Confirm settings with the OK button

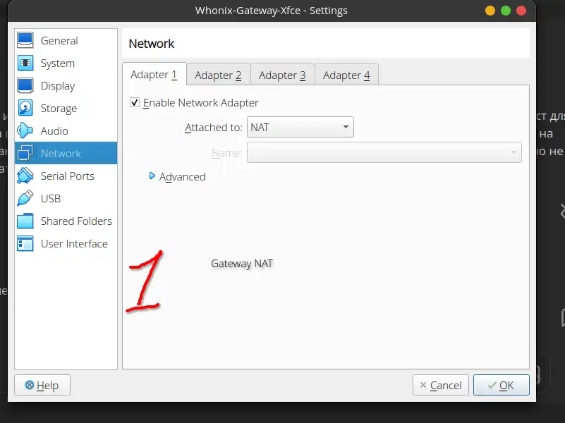(x=502, y=385)
